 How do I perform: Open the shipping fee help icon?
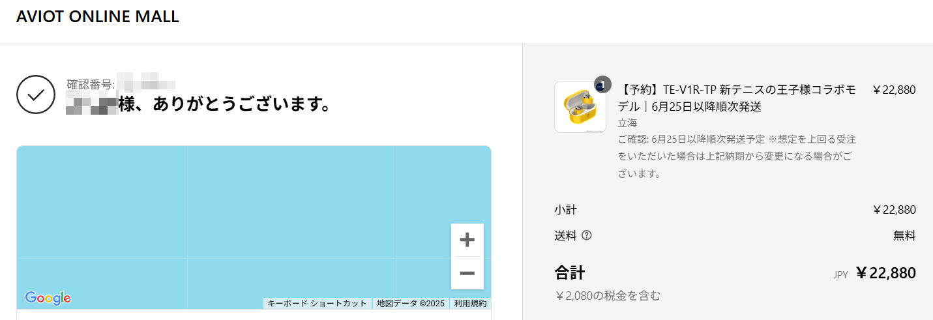(586, 235)
